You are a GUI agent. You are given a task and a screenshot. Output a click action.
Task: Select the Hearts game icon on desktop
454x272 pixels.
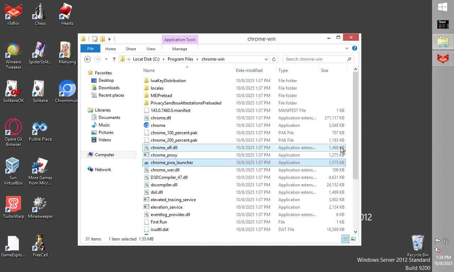click(67, 14)
